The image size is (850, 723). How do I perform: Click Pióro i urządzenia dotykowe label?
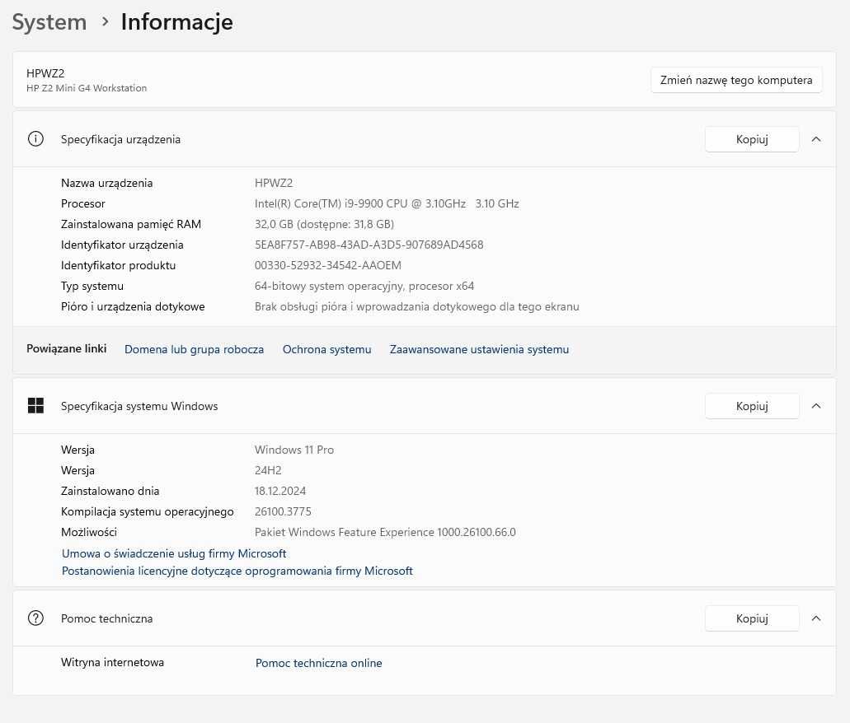(133, 306)
